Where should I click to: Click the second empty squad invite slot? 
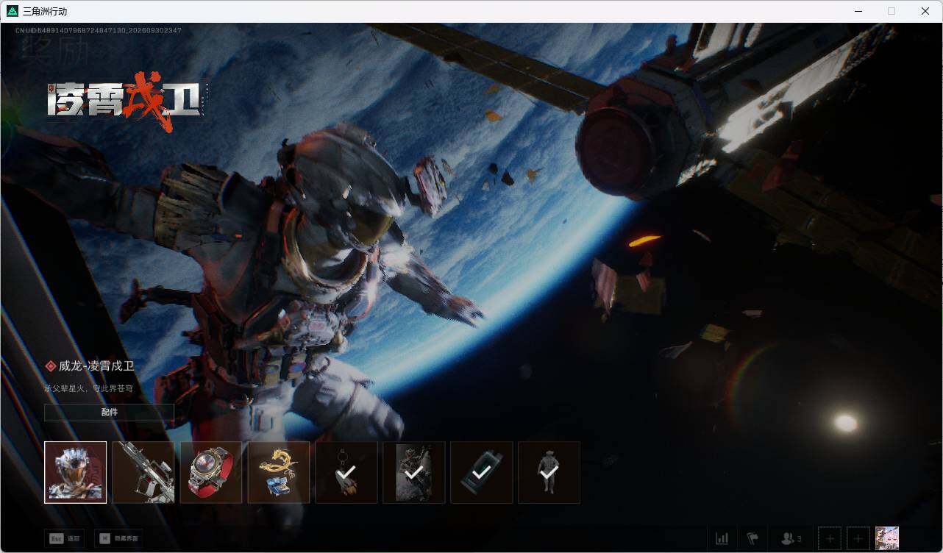click(858, 539)
